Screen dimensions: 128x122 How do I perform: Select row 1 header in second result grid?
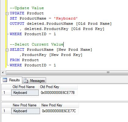(x=6, y=111)
